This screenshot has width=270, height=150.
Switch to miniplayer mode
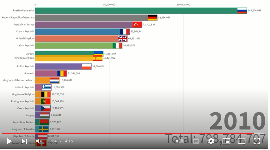(226, 141)
